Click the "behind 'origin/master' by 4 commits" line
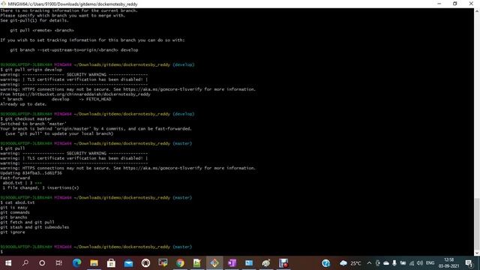 pos(96,128)
